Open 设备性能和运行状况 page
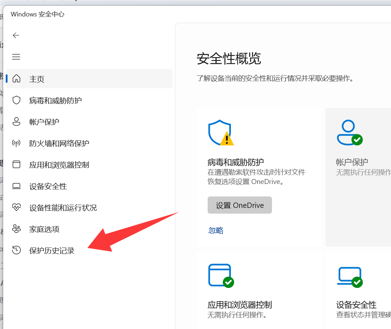This screenshot has height=329, width=391. click(x=63, y=208)
